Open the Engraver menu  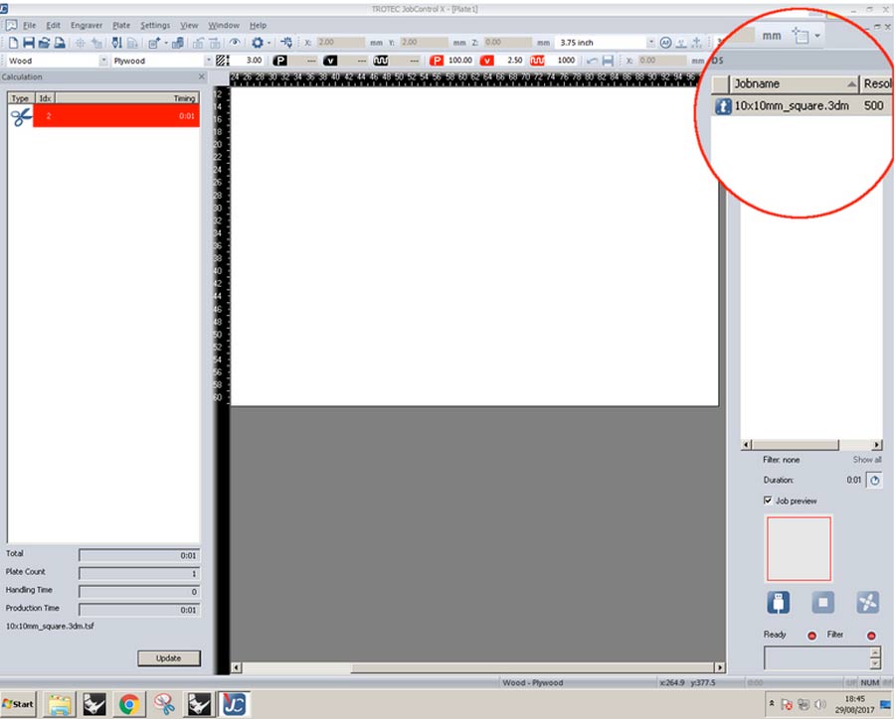(x=86, y=25)
